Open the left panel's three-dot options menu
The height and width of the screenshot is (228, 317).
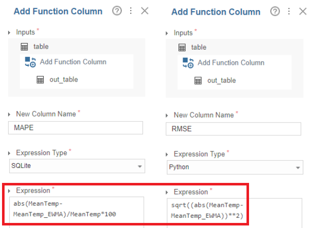tap(131, 11)
